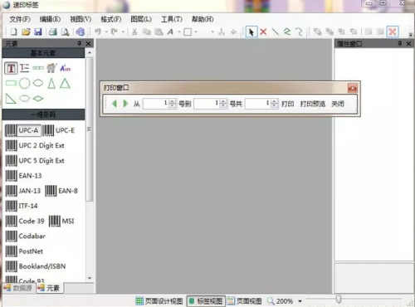The width and height of the screenshot is (415, 307).
Task: Switch to the 数据源 tab
Action: tap(18, 288)
